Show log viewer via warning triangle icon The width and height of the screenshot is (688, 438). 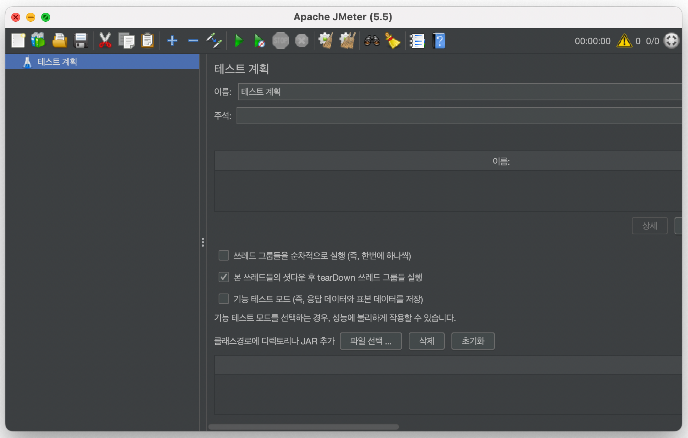[624, 40]
